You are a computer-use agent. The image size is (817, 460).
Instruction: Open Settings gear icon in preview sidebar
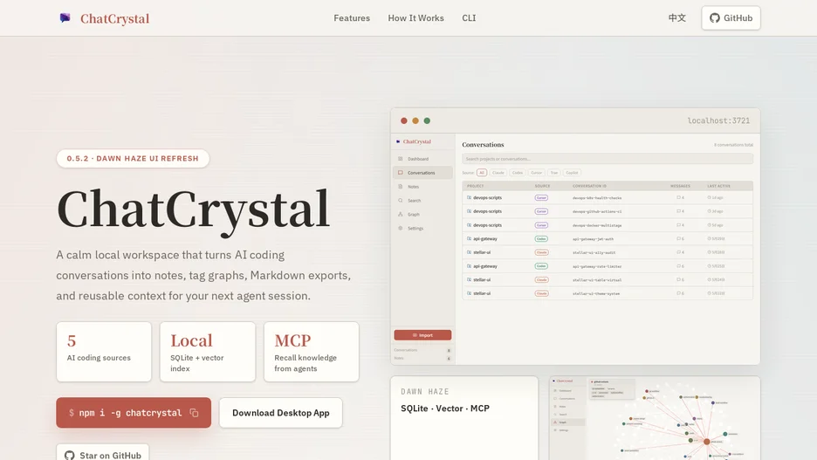click(400, 228)
